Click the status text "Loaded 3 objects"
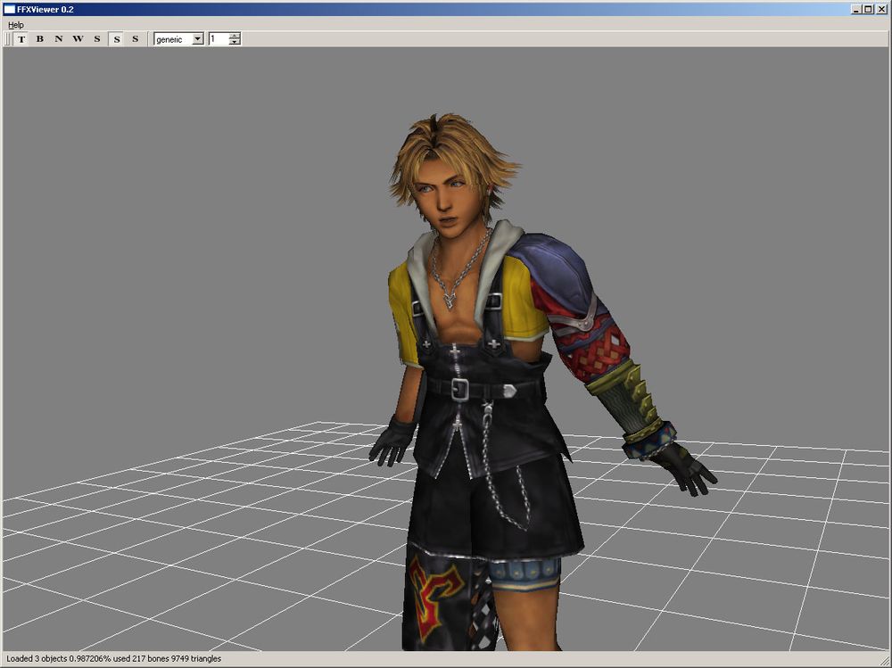The image size is (892, 668). [x=37, y=659]
